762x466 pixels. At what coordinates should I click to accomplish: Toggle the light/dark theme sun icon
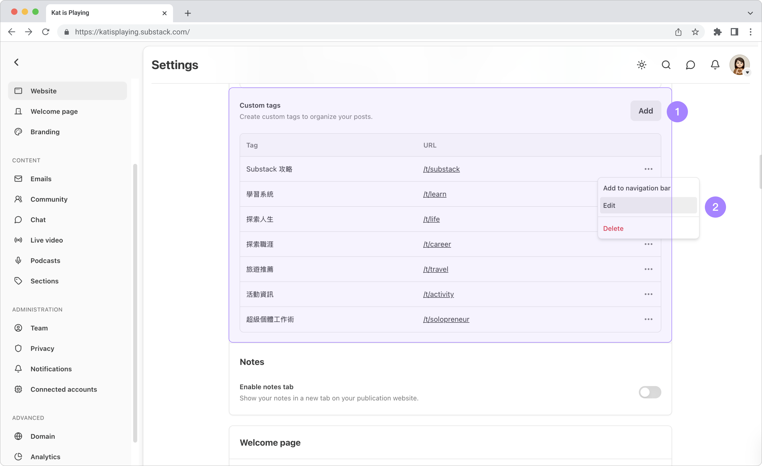coord(641,65)
